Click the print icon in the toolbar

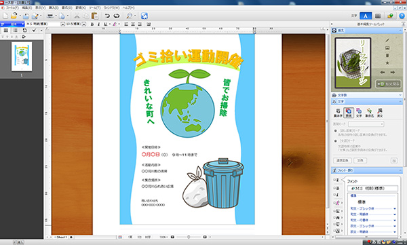[50, 16]
